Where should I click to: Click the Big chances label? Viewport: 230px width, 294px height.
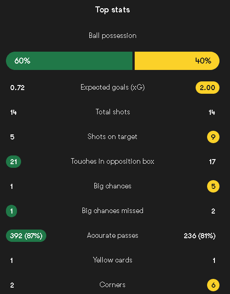click(113, 186)
